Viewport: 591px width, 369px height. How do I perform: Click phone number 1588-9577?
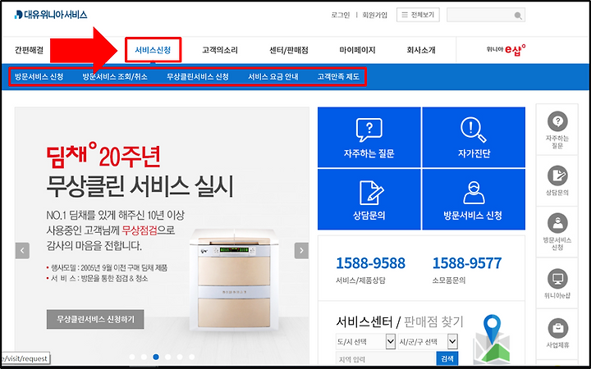point(467,263)
